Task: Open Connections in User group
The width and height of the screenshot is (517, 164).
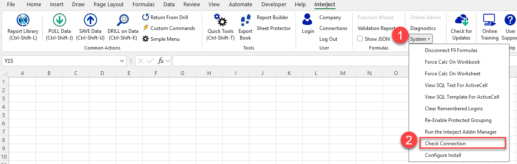Action: coord(333,28)
